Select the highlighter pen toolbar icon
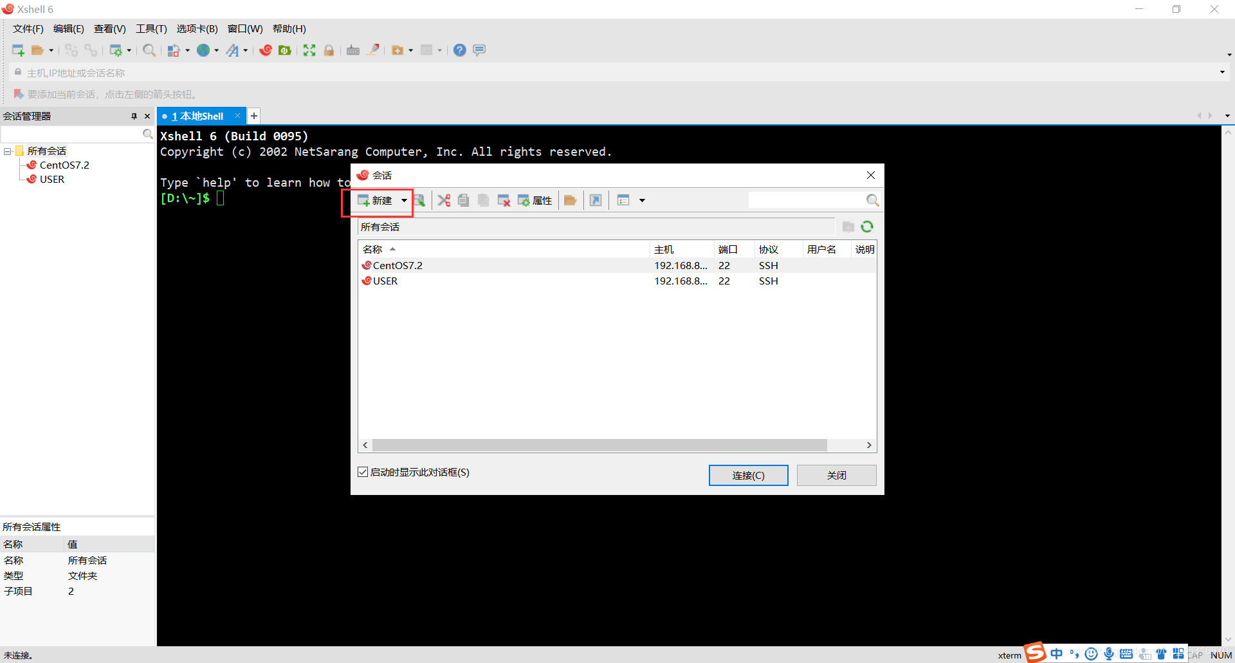 373,50
